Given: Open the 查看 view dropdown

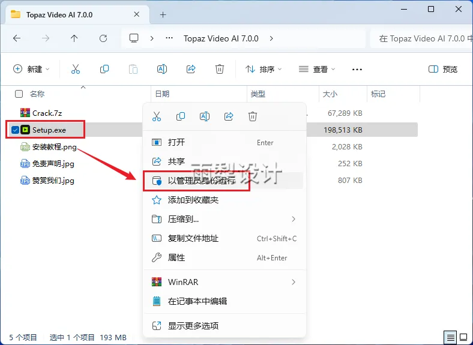Looking at the screenshot, I should pos(317,70).
